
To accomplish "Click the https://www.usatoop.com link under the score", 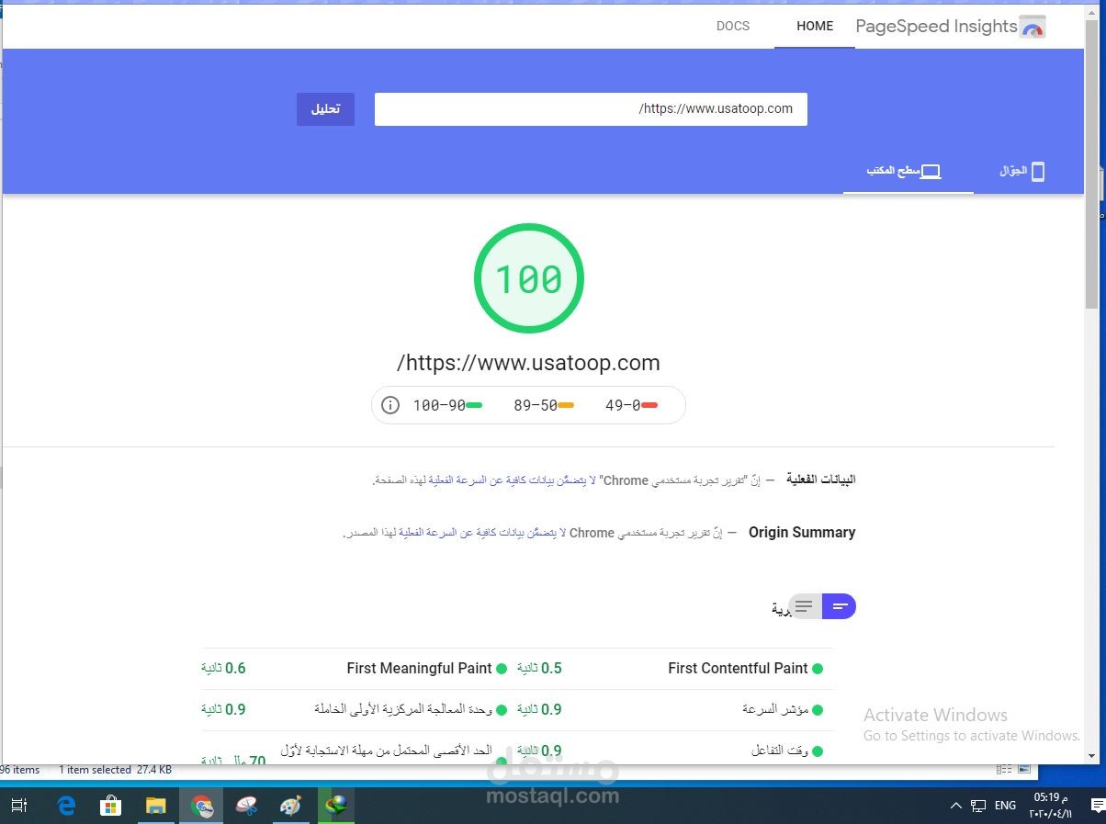I will [x=528, y=362].
